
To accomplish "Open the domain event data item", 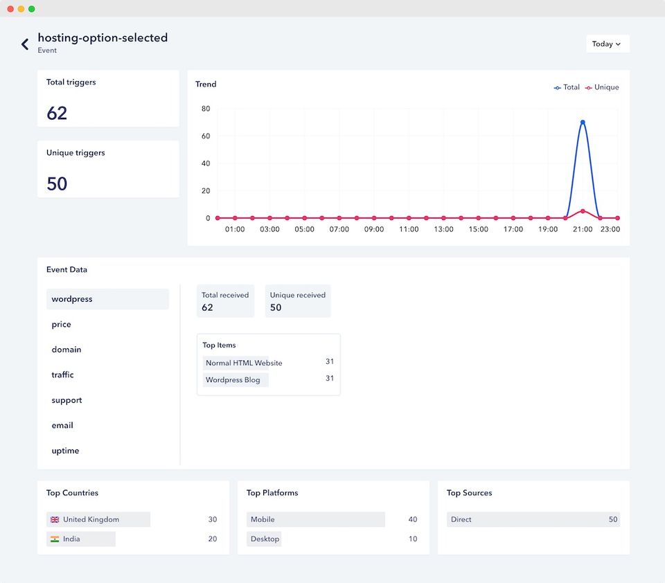I will point(66,350).
